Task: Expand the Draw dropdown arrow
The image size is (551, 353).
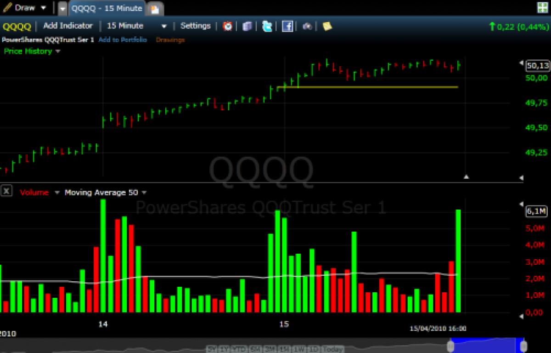Action: coord(44,8)
